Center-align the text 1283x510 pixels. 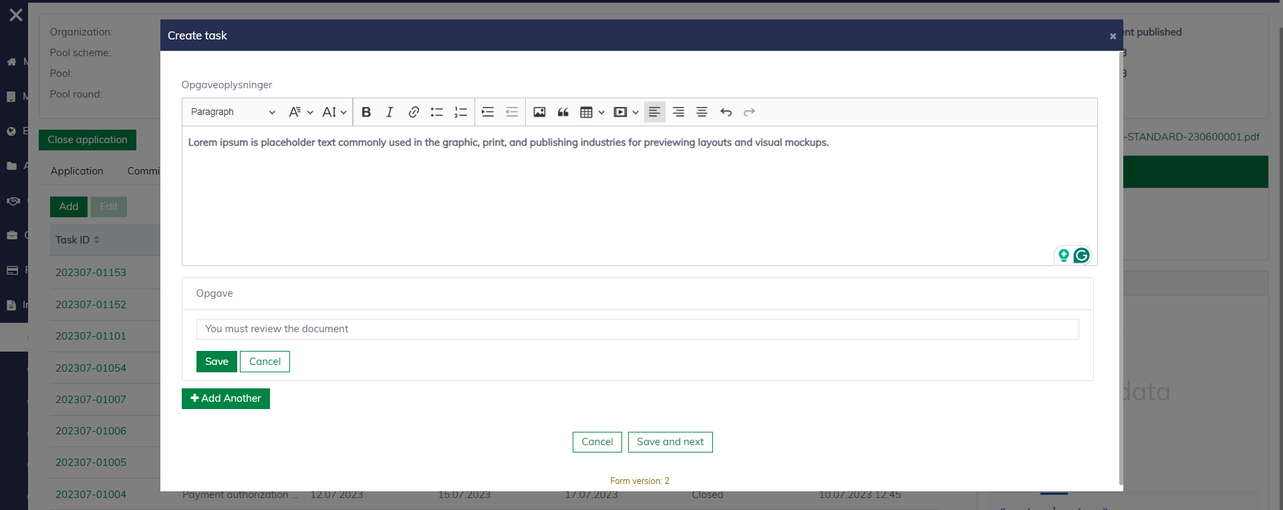click(x=702, y=112)
